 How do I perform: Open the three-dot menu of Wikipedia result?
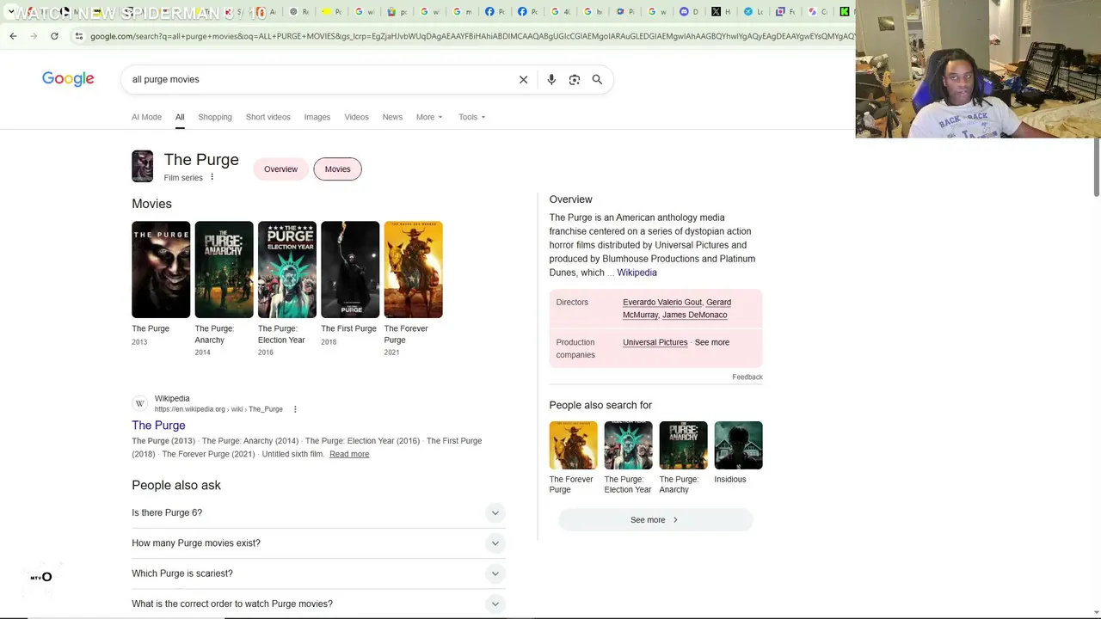point(295,409)
